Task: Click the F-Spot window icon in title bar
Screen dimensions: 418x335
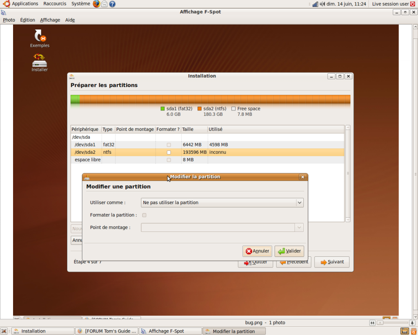Action: (x=3, y=13)
